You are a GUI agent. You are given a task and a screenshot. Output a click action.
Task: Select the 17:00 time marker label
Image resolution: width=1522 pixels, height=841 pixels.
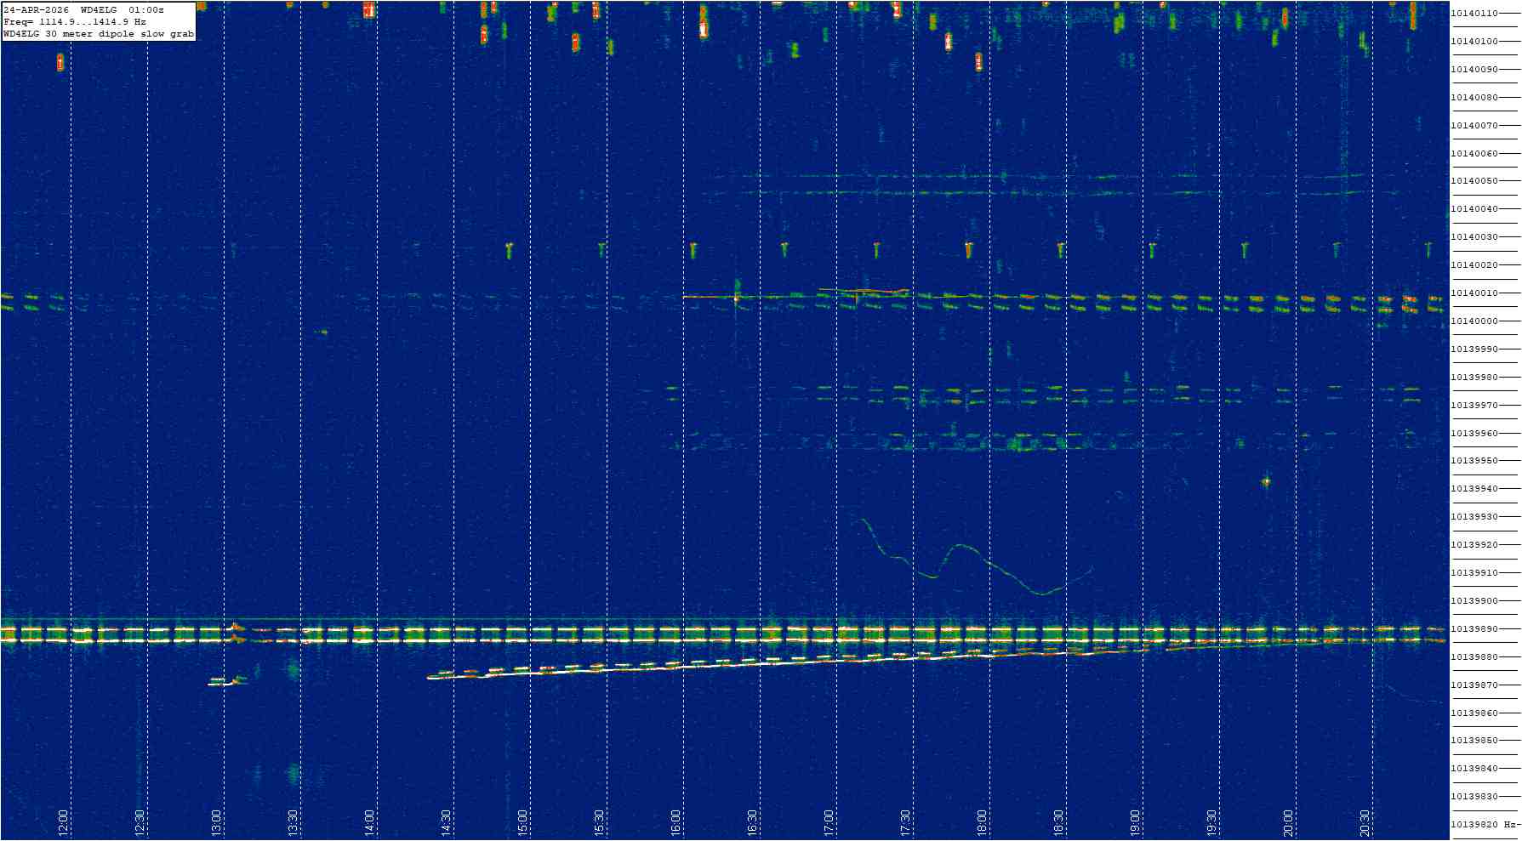pos(829,822)
